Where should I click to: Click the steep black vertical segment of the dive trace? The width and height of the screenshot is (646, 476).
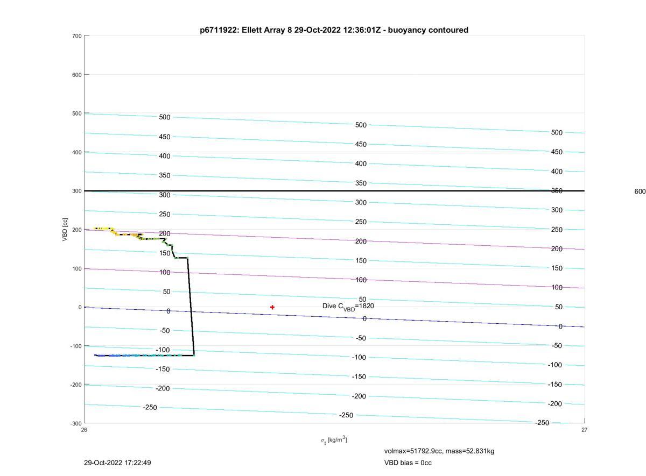(x=191, y=307)
